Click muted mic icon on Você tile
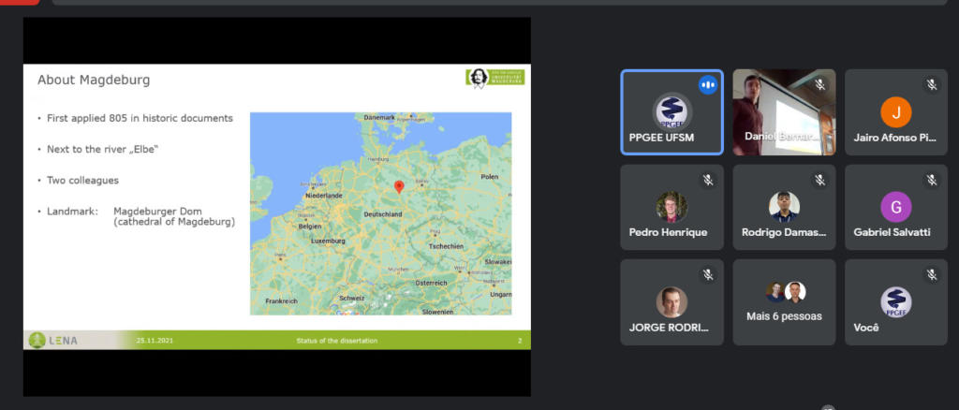Screen dimensions: 959x410 point(932,274)
